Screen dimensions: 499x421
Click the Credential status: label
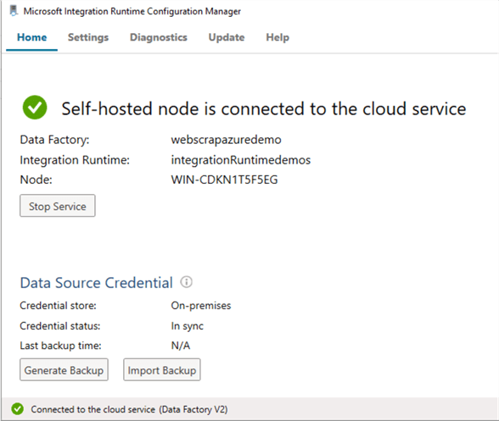pos(59,326)
